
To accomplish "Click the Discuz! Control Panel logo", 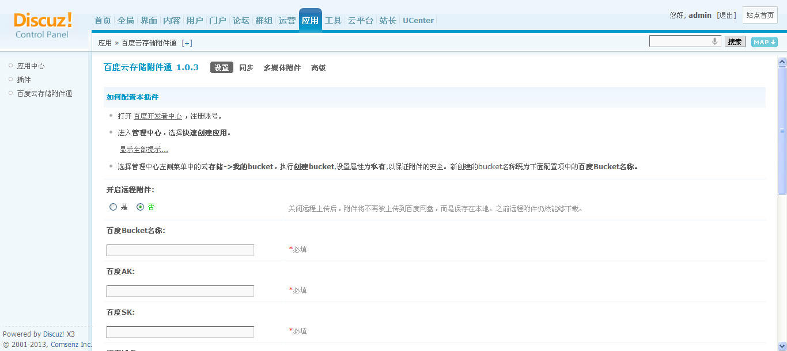I will tap(43, 25).
